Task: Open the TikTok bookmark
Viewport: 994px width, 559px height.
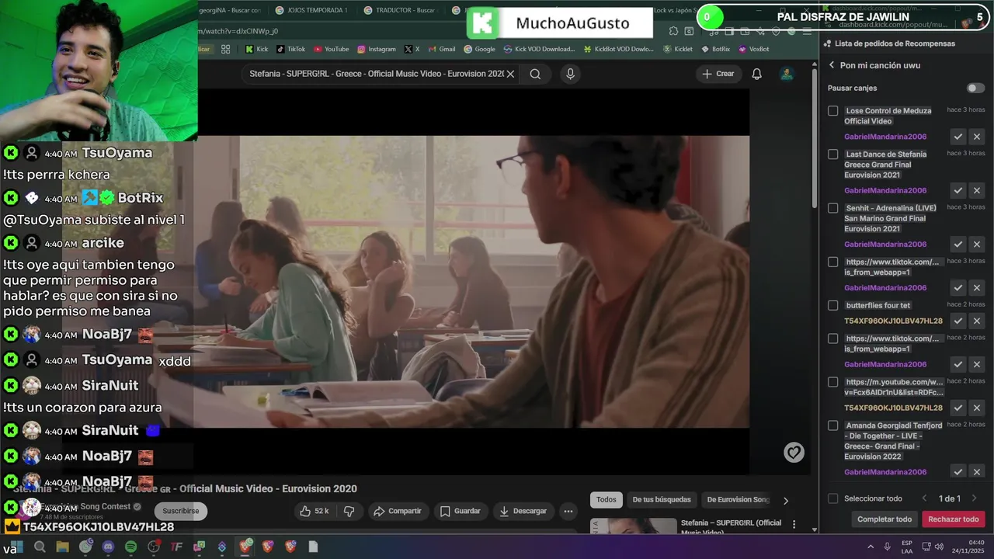Action: click(290, 49)
